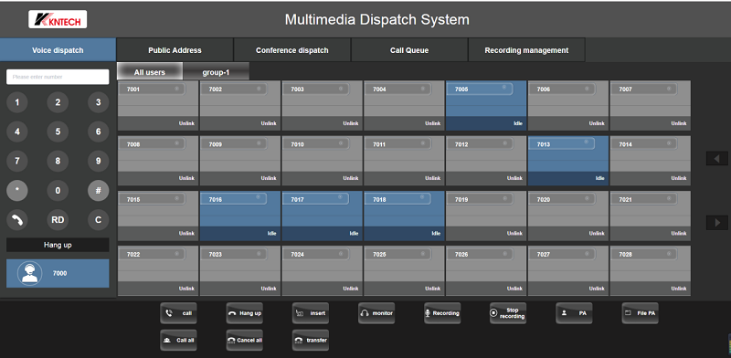This screenshot has height=358, width=731.
Task: Dial the hash key on the keypad
Action: pyautogui.click(x=98, y=191)
